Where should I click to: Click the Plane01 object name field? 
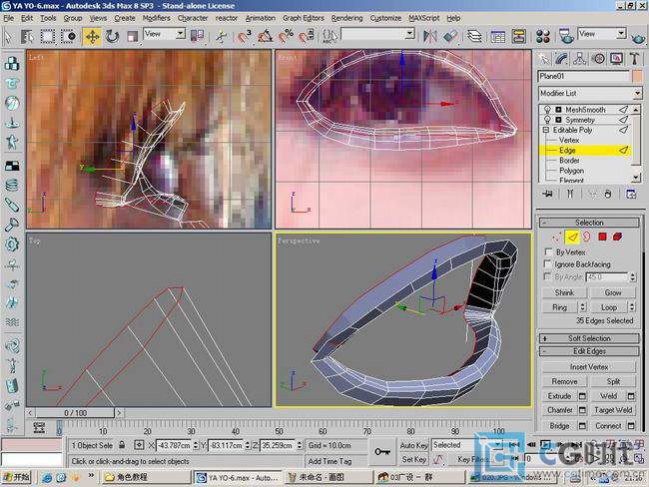[584, 76]
